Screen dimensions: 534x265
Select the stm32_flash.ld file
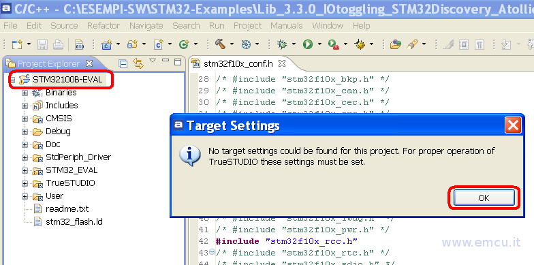(x=74, y=222)
